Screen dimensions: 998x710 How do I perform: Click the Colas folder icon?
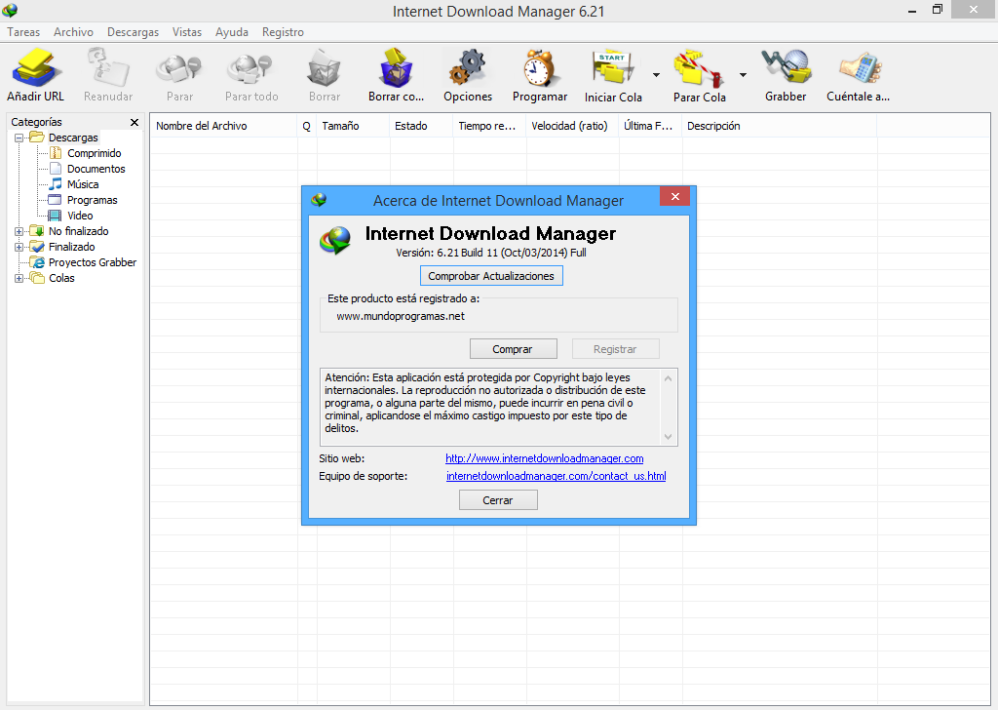pos(37,278)
